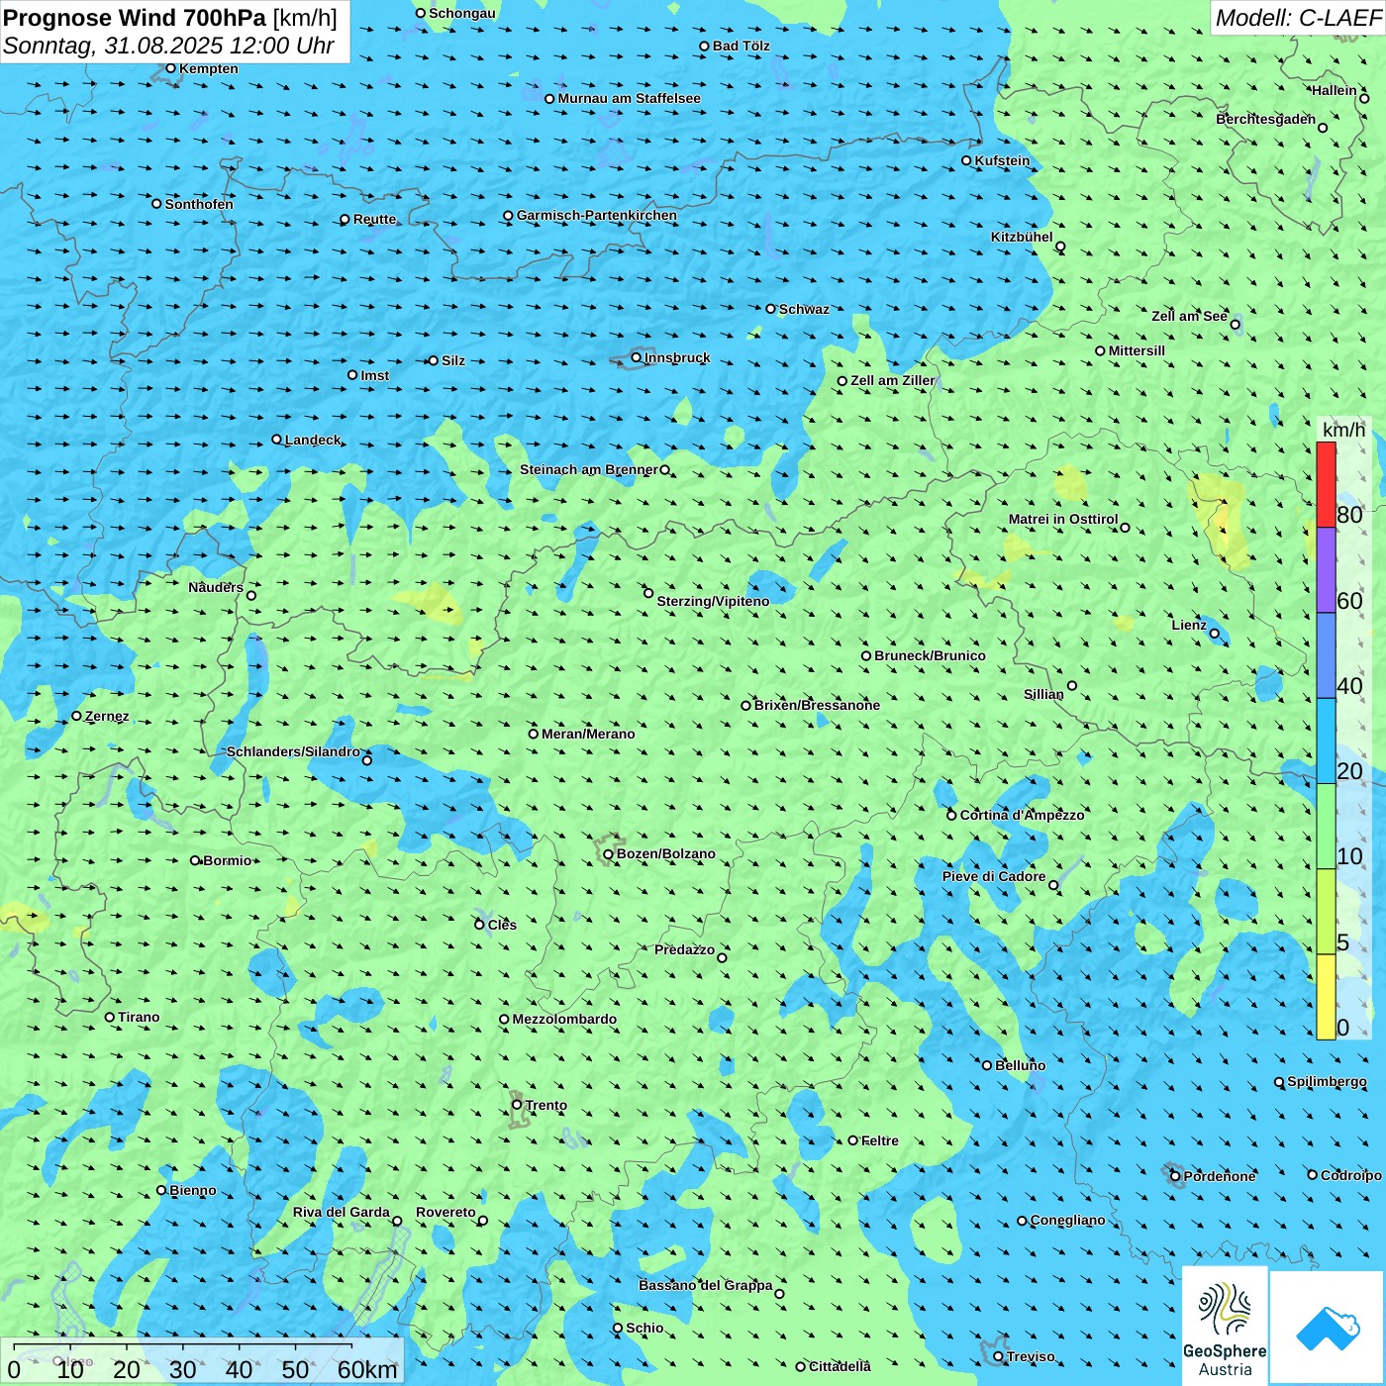Click the Mezzolombardo label

pyautogui.click(x=564, y=1019)
